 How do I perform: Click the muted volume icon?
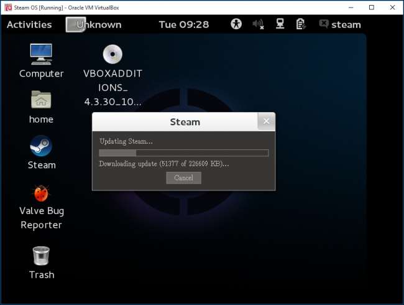(x=258, y=24)
